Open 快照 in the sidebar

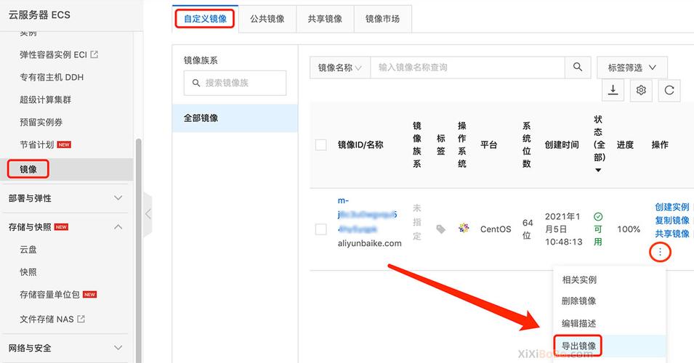pos(28,272)
